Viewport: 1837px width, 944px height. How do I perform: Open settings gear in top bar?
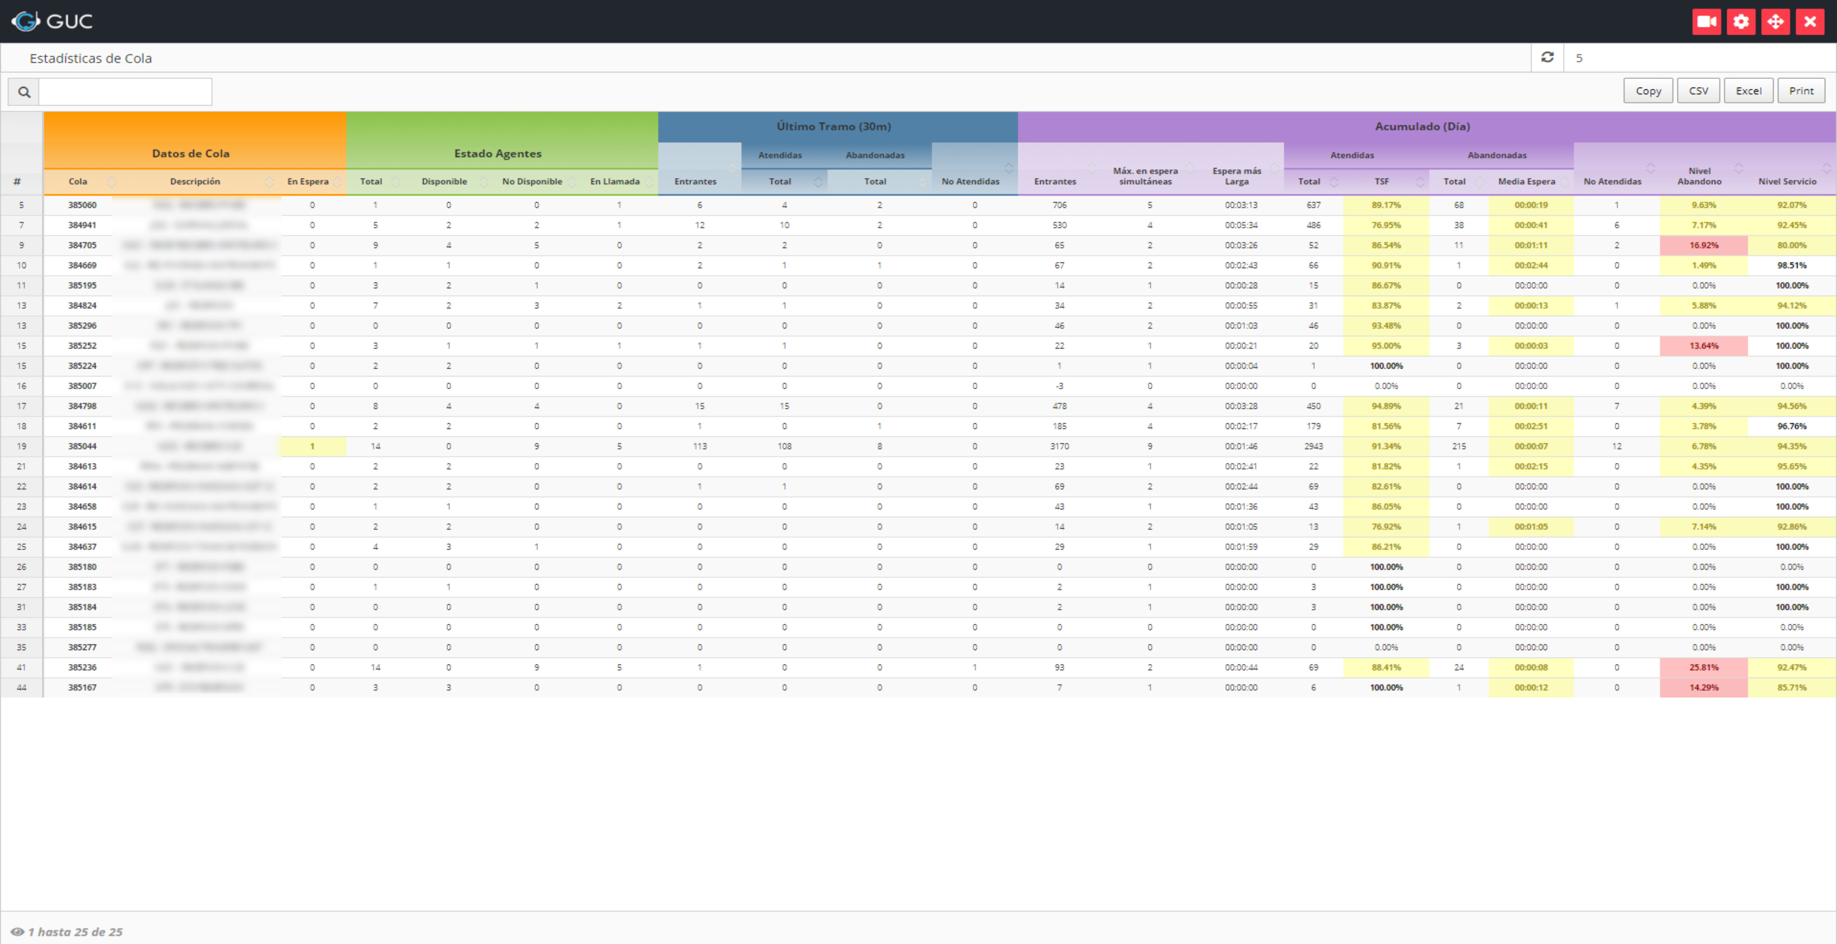1741,21
